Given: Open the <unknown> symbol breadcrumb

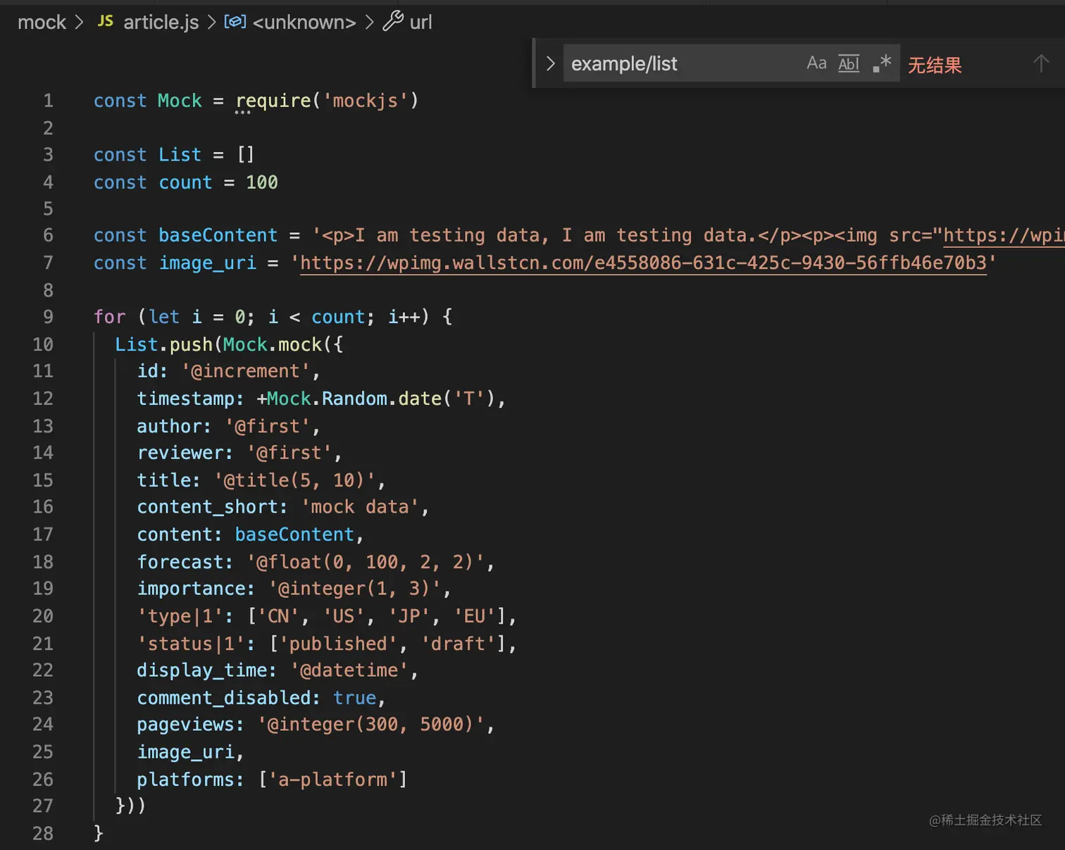Looking at the screenshot, I should click(x=304, y=23).
